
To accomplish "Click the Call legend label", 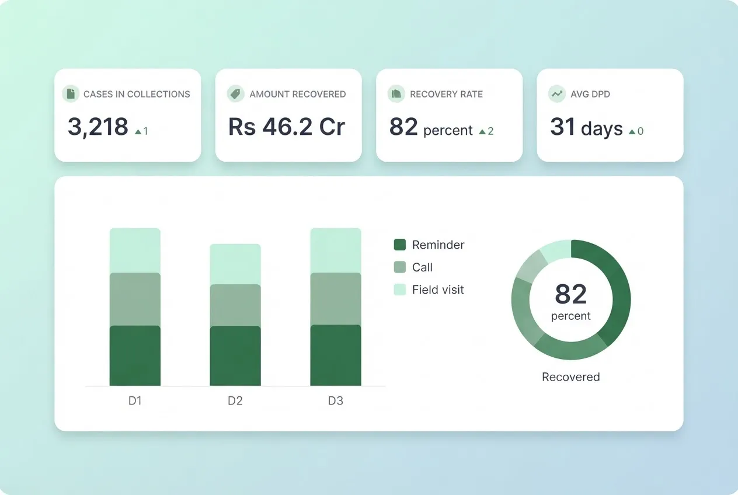I will 422,267.
